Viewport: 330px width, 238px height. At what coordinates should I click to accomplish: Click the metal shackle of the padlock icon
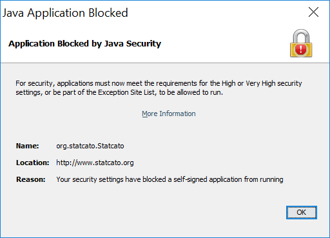(x=301, y=36)
